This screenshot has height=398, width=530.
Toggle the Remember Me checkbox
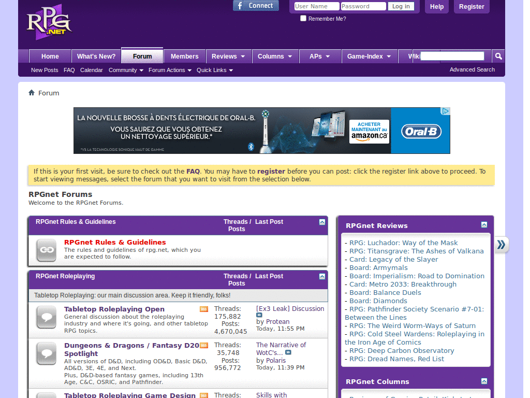point(303,18)
